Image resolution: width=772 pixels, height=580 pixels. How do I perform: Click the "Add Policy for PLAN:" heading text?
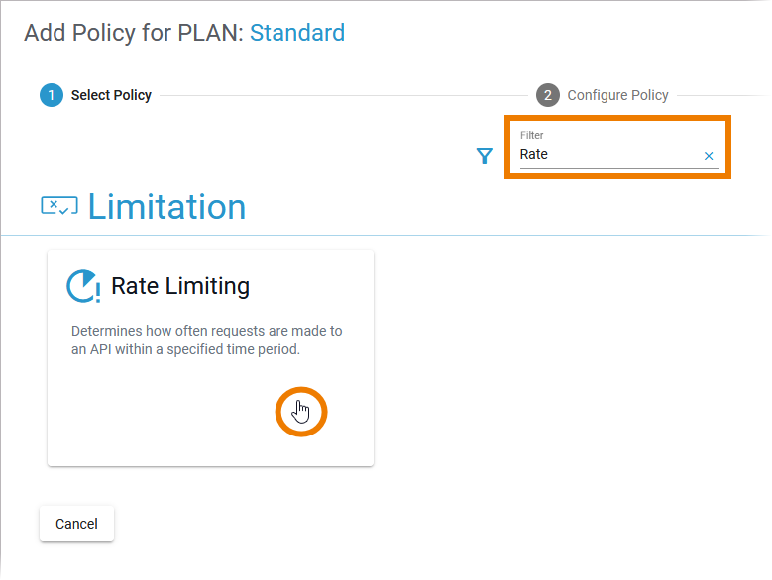coord(133,33)
